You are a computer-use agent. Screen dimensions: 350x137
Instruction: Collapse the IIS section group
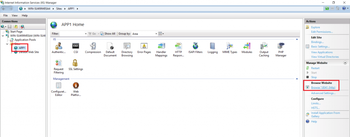pos(297,40)
